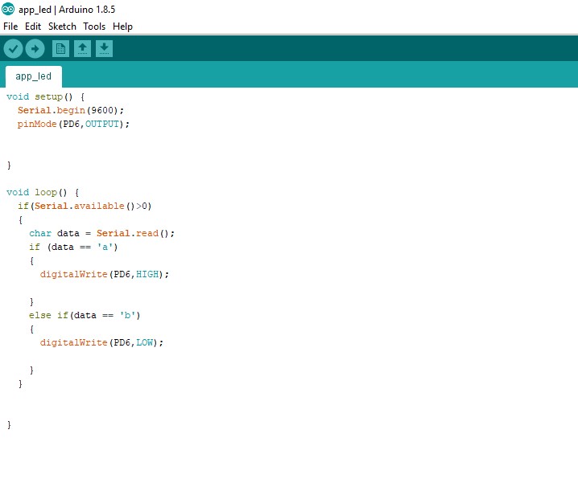Click the window title 'app_led | Arduino 1.8.5'
This screenshot has height=491, width=578.
pyautogui.click(x=67, y=10)
